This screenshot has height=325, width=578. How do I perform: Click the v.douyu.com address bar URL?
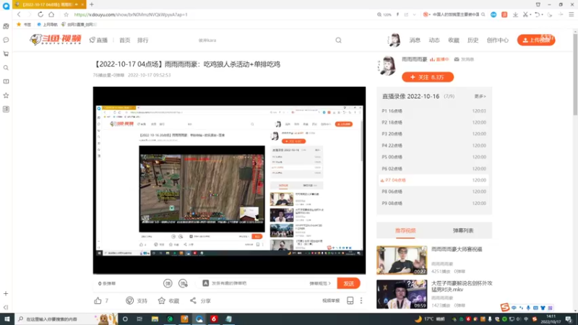tap(131, 14)
